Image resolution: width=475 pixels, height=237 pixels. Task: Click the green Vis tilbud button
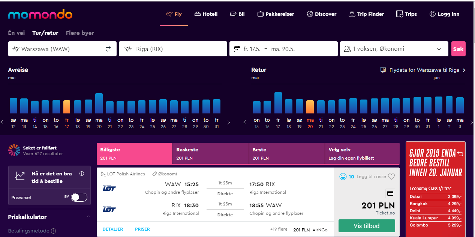[367, 226]
